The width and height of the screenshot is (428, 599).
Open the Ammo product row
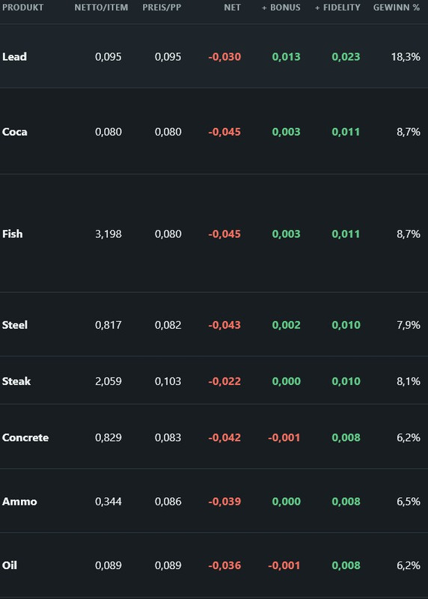(x=214, y=501)
